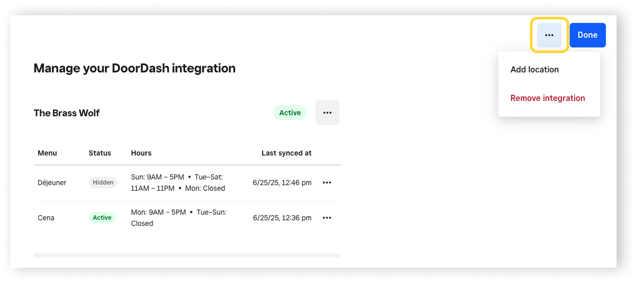Click the horizontal scrollbar below the table
This screenshot has height=283, width=637.
pos(187,255)
